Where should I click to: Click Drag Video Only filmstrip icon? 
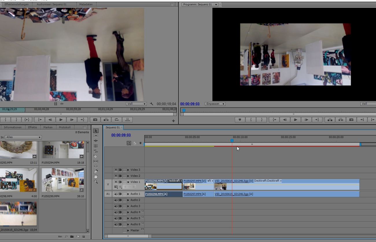point(56,104)
